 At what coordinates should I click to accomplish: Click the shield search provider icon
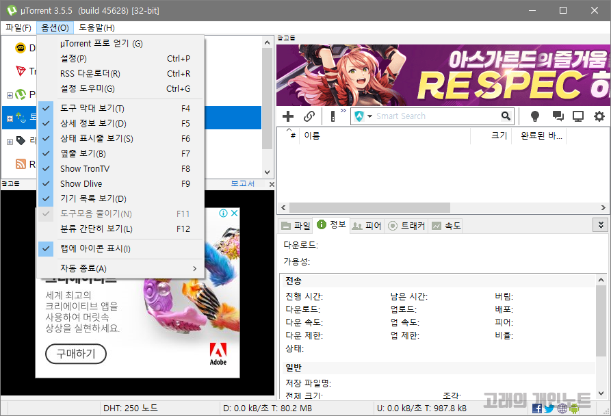tap(359, 116)
